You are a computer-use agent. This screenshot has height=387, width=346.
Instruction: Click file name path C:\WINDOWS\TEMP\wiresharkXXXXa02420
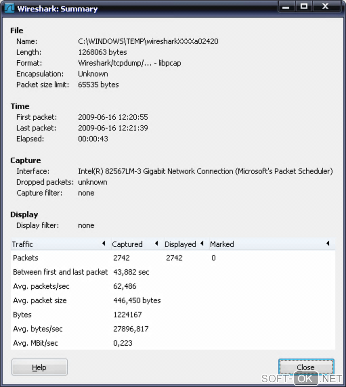click(x=148, y=41)
